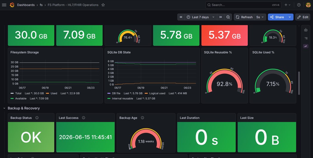Screen dimensions: 313x158
Task: Click the 7.15% SQLite used gauge
Action: 273,82
